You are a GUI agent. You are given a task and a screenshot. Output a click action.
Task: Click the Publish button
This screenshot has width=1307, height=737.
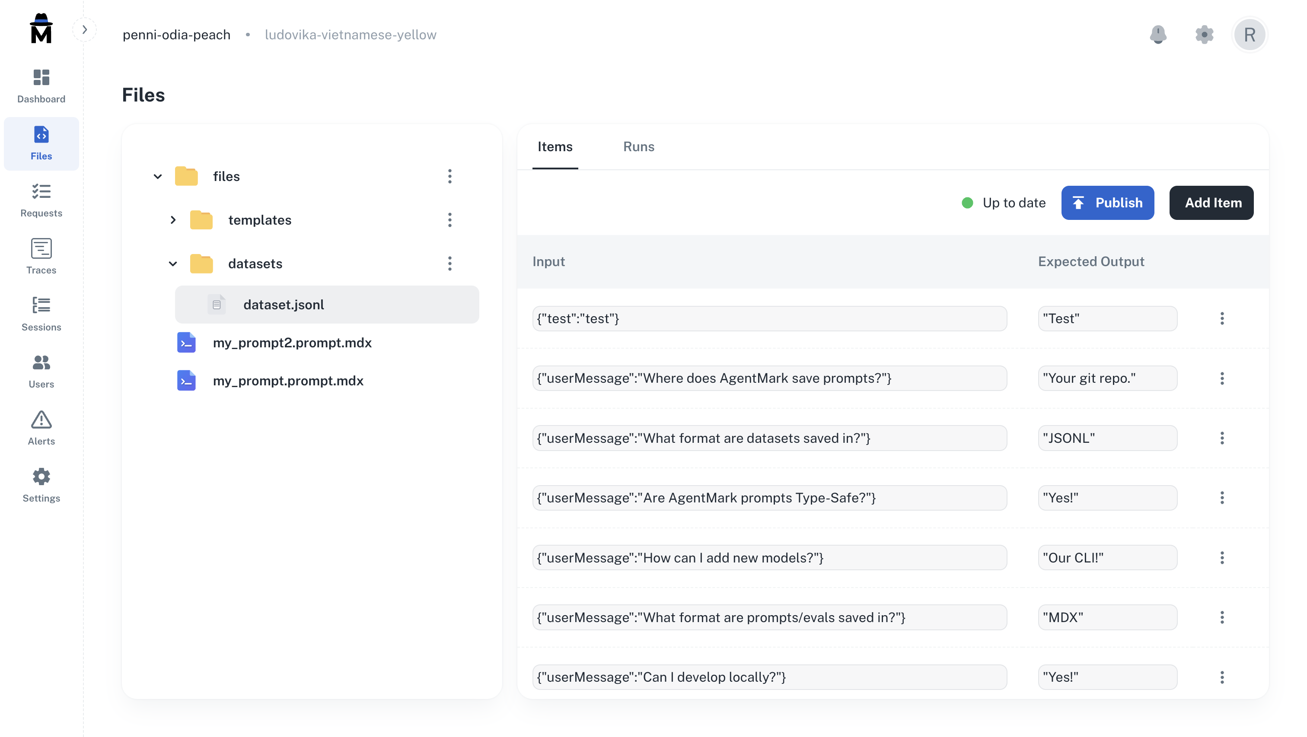click(x=1108, y=203)
